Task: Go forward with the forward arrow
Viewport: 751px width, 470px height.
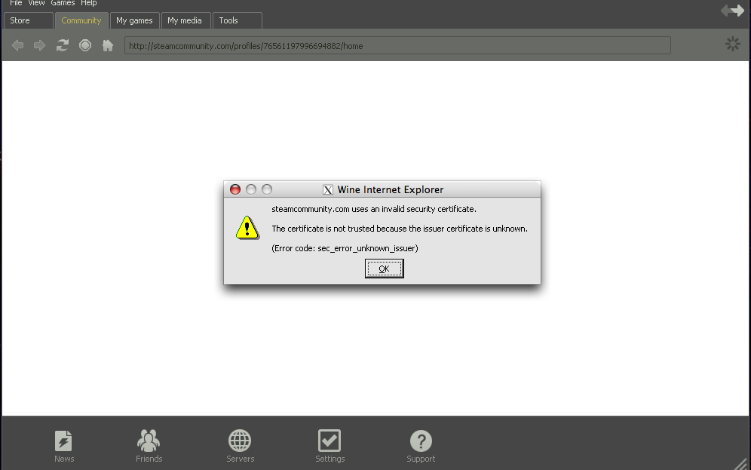Action: point(39,45)
